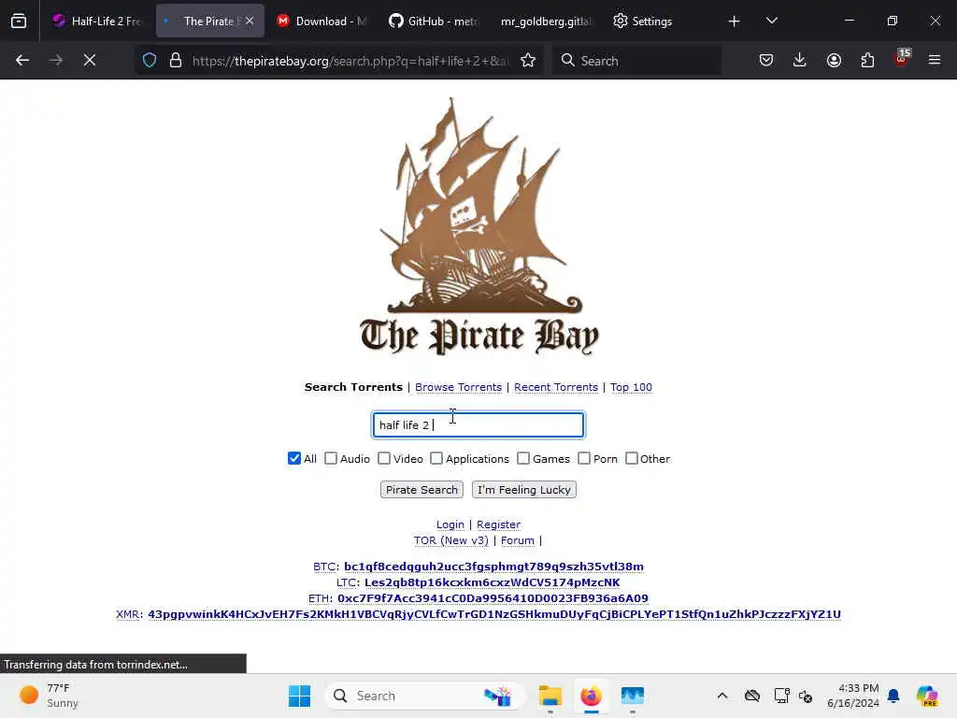View site security padlock info
Screen dimensions: 957x718
176,60
